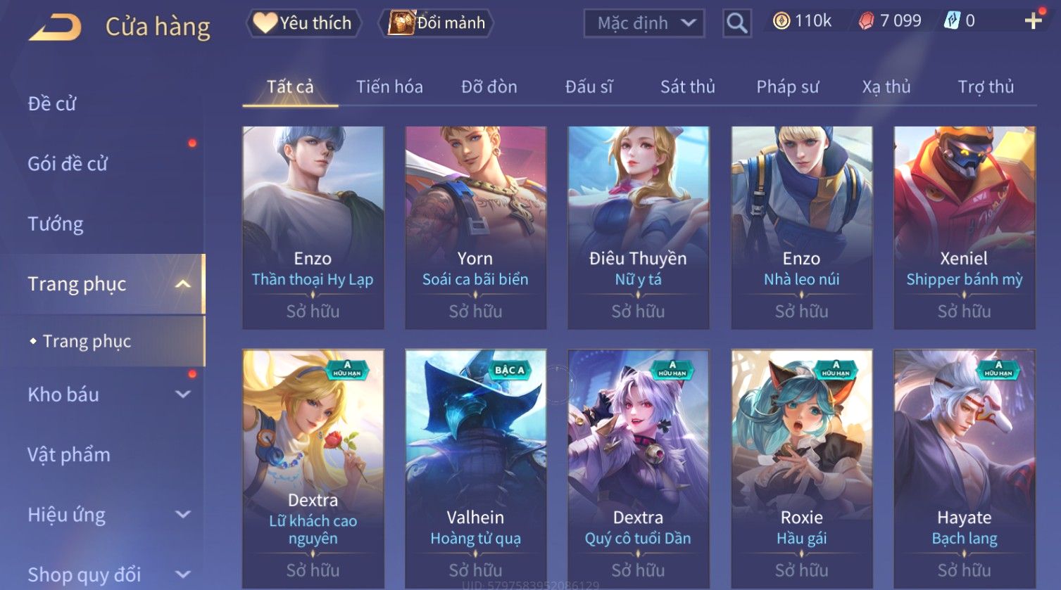Tap the gold coin 110k balance icon
Image resolution: width=1061 pixels, height=590 pixels.
(x=781, y=21)
